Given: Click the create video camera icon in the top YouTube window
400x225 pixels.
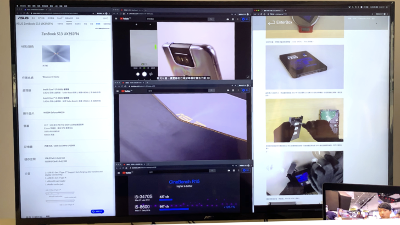Looking at the screenshot, I should [x=227, y=19].
